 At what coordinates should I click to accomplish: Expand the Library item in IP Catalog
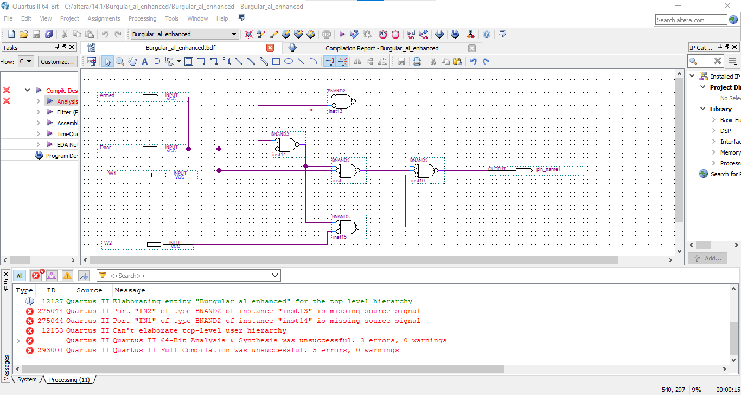tap(702, 109)
